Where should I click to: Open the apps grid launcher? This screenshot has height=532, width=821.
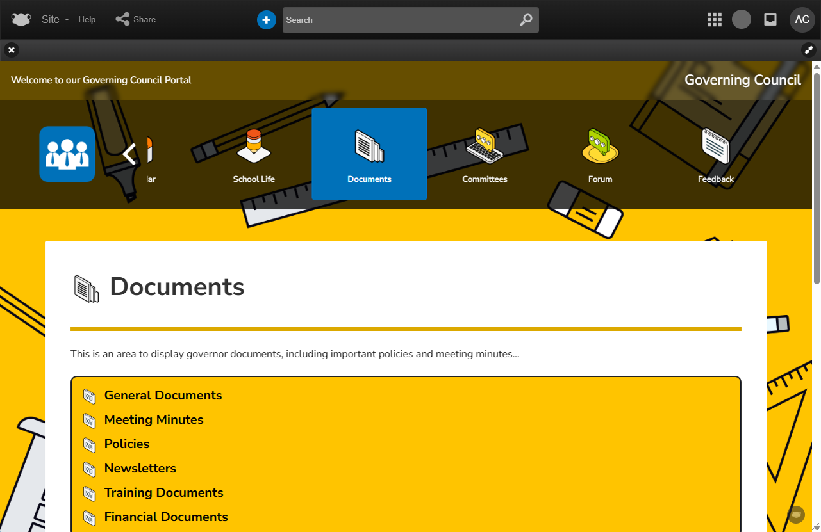tap(714, 20)
